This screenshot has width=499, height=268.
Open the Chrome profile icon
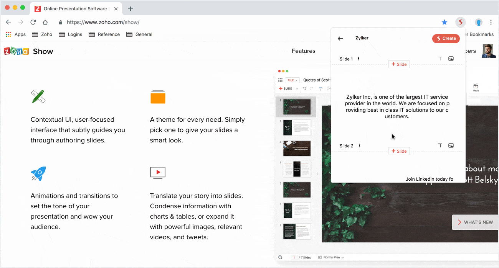(x=478, y=22)
